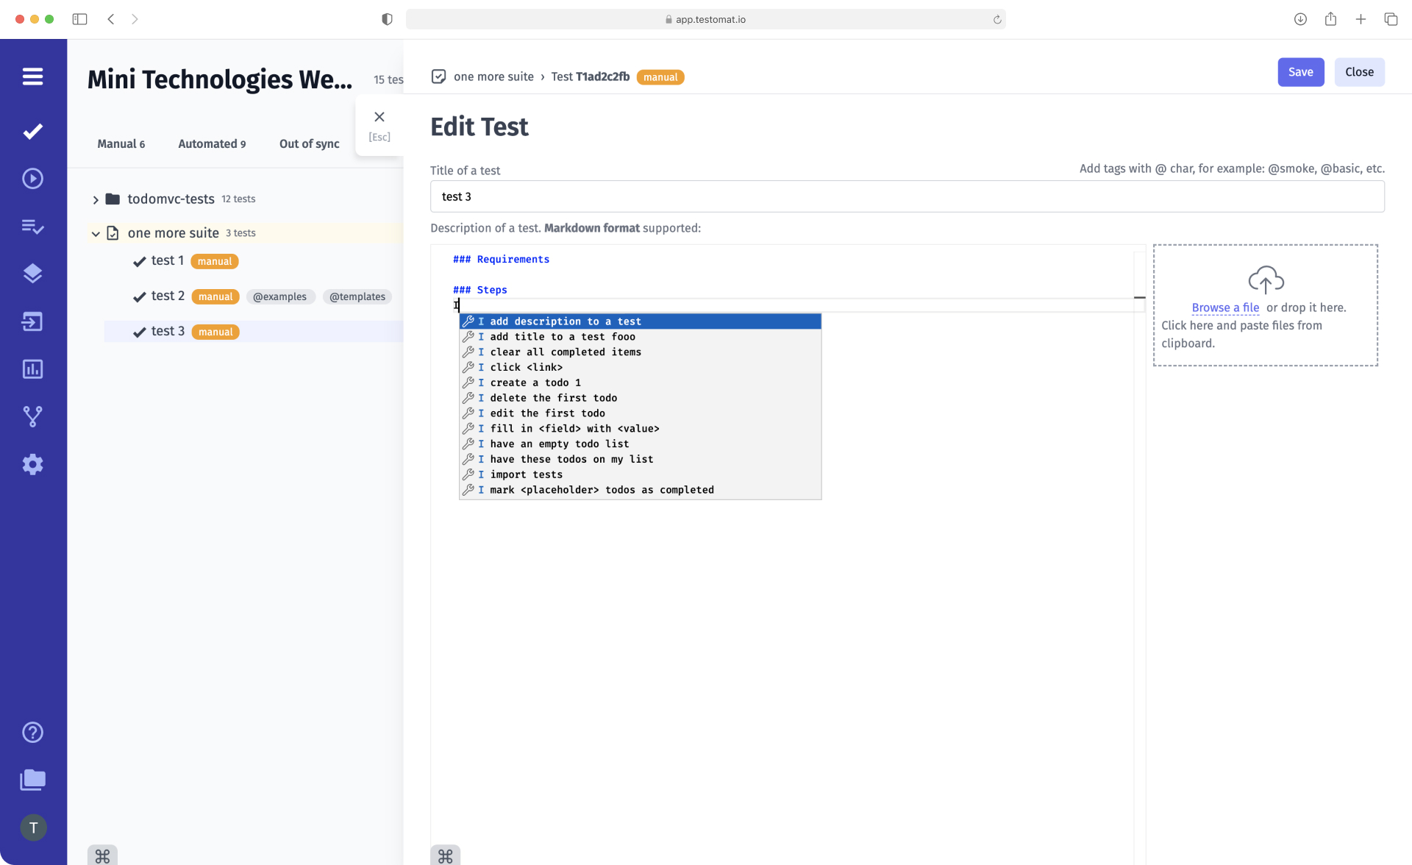
Task: Open Test Plans from the sidebar list-check icon
Action: point(33,227)
